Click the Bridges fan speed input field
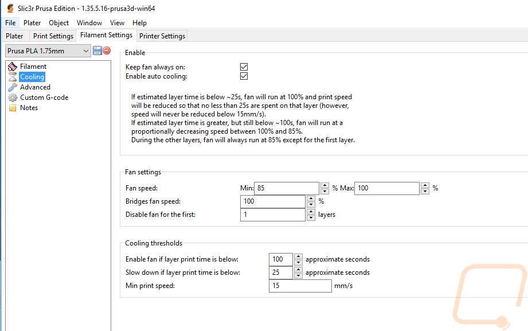Screen dimensions: 528x331 click(272, 201)
